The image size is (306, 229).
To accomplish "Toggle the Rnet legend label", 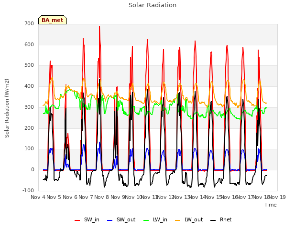I will coord(226,219).
